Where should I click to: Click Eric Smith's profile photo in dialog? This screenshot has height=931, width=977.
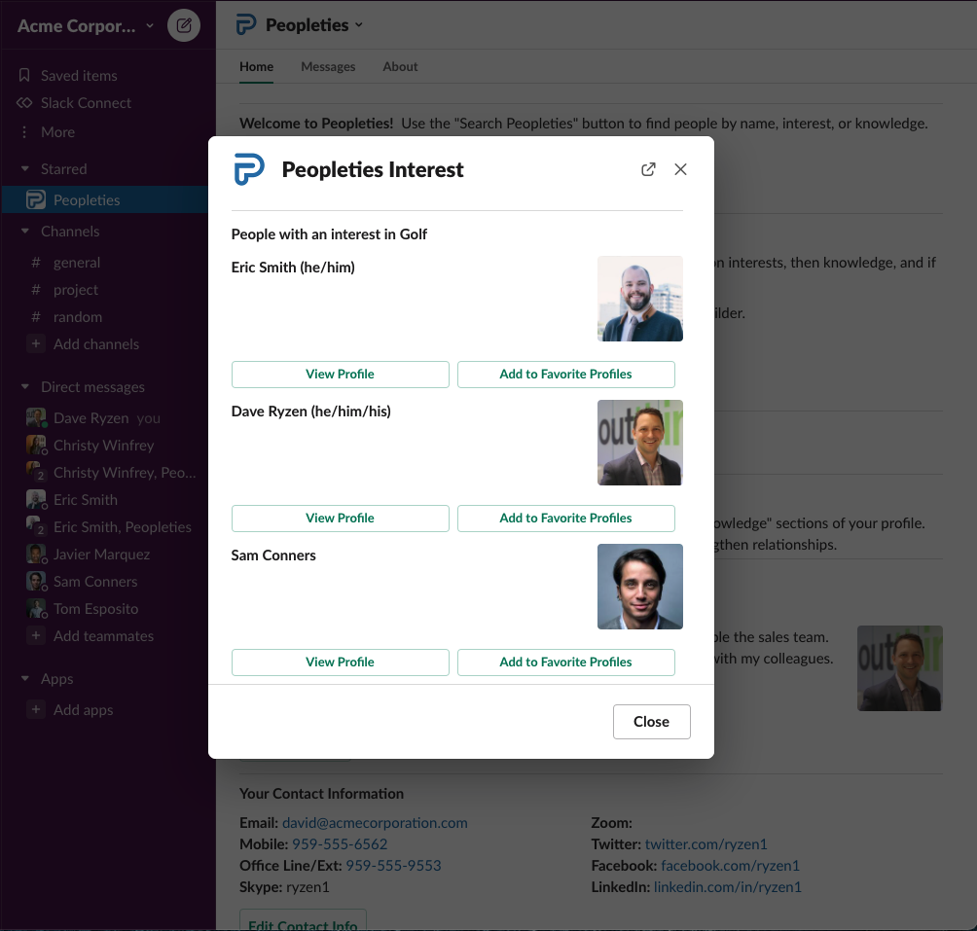640,299
